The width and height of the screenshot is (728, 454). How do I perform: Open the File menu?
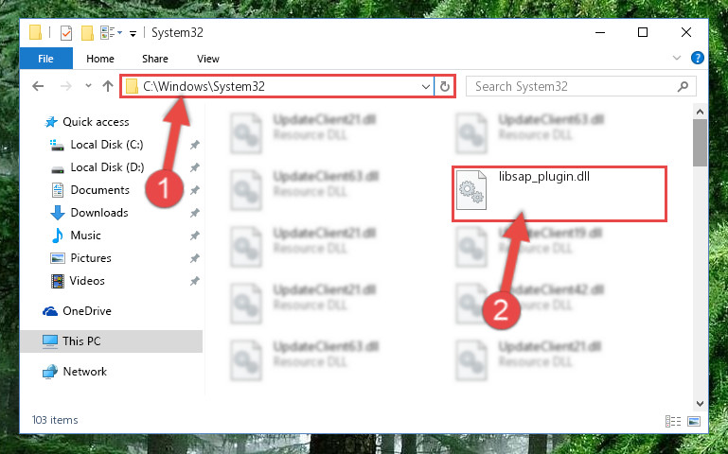pos(46,59)
